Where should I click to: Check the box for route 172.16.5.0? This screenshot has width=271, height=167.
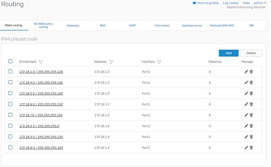(10, 93)
